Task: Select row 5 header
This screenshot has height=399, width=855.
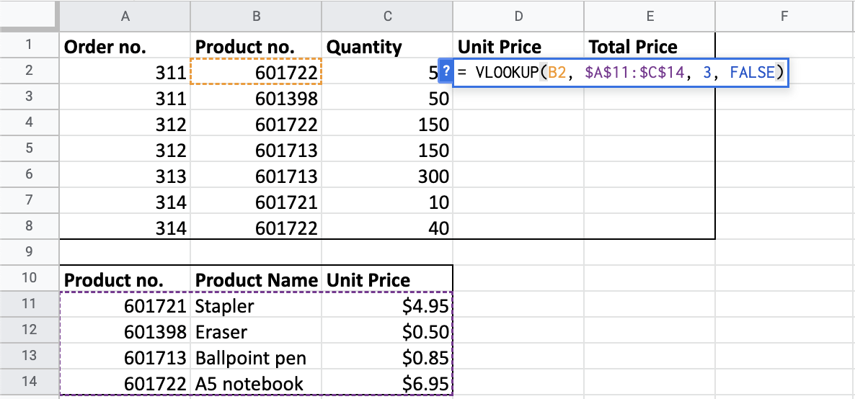Action: coord(29,148)
